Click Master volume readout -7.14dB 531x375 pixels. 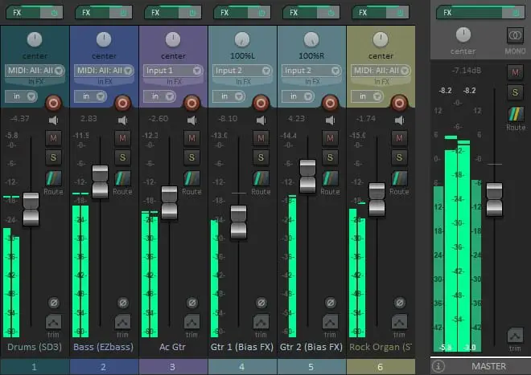pyautogui.click(x=467, y=71)
